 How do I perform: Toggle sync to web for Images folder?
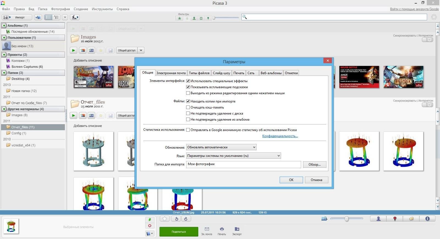[427, 40]
